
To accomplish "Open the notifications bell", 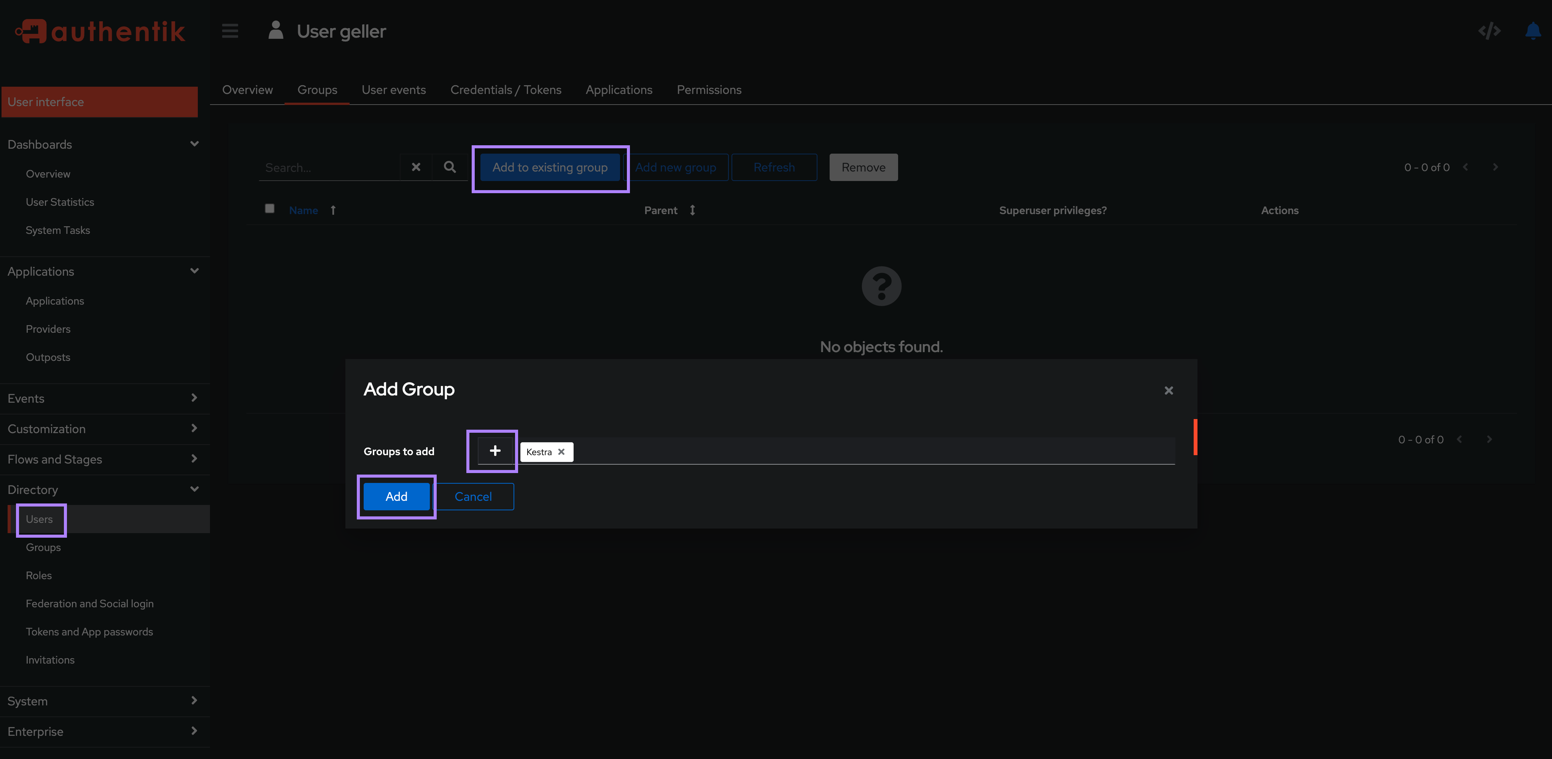I will click(x=1532, y=31).
